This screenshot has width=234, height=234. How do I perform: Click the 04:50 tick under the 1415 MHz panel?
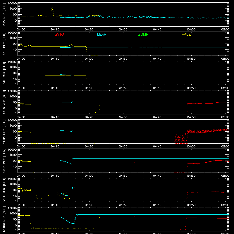coord(191,117)
